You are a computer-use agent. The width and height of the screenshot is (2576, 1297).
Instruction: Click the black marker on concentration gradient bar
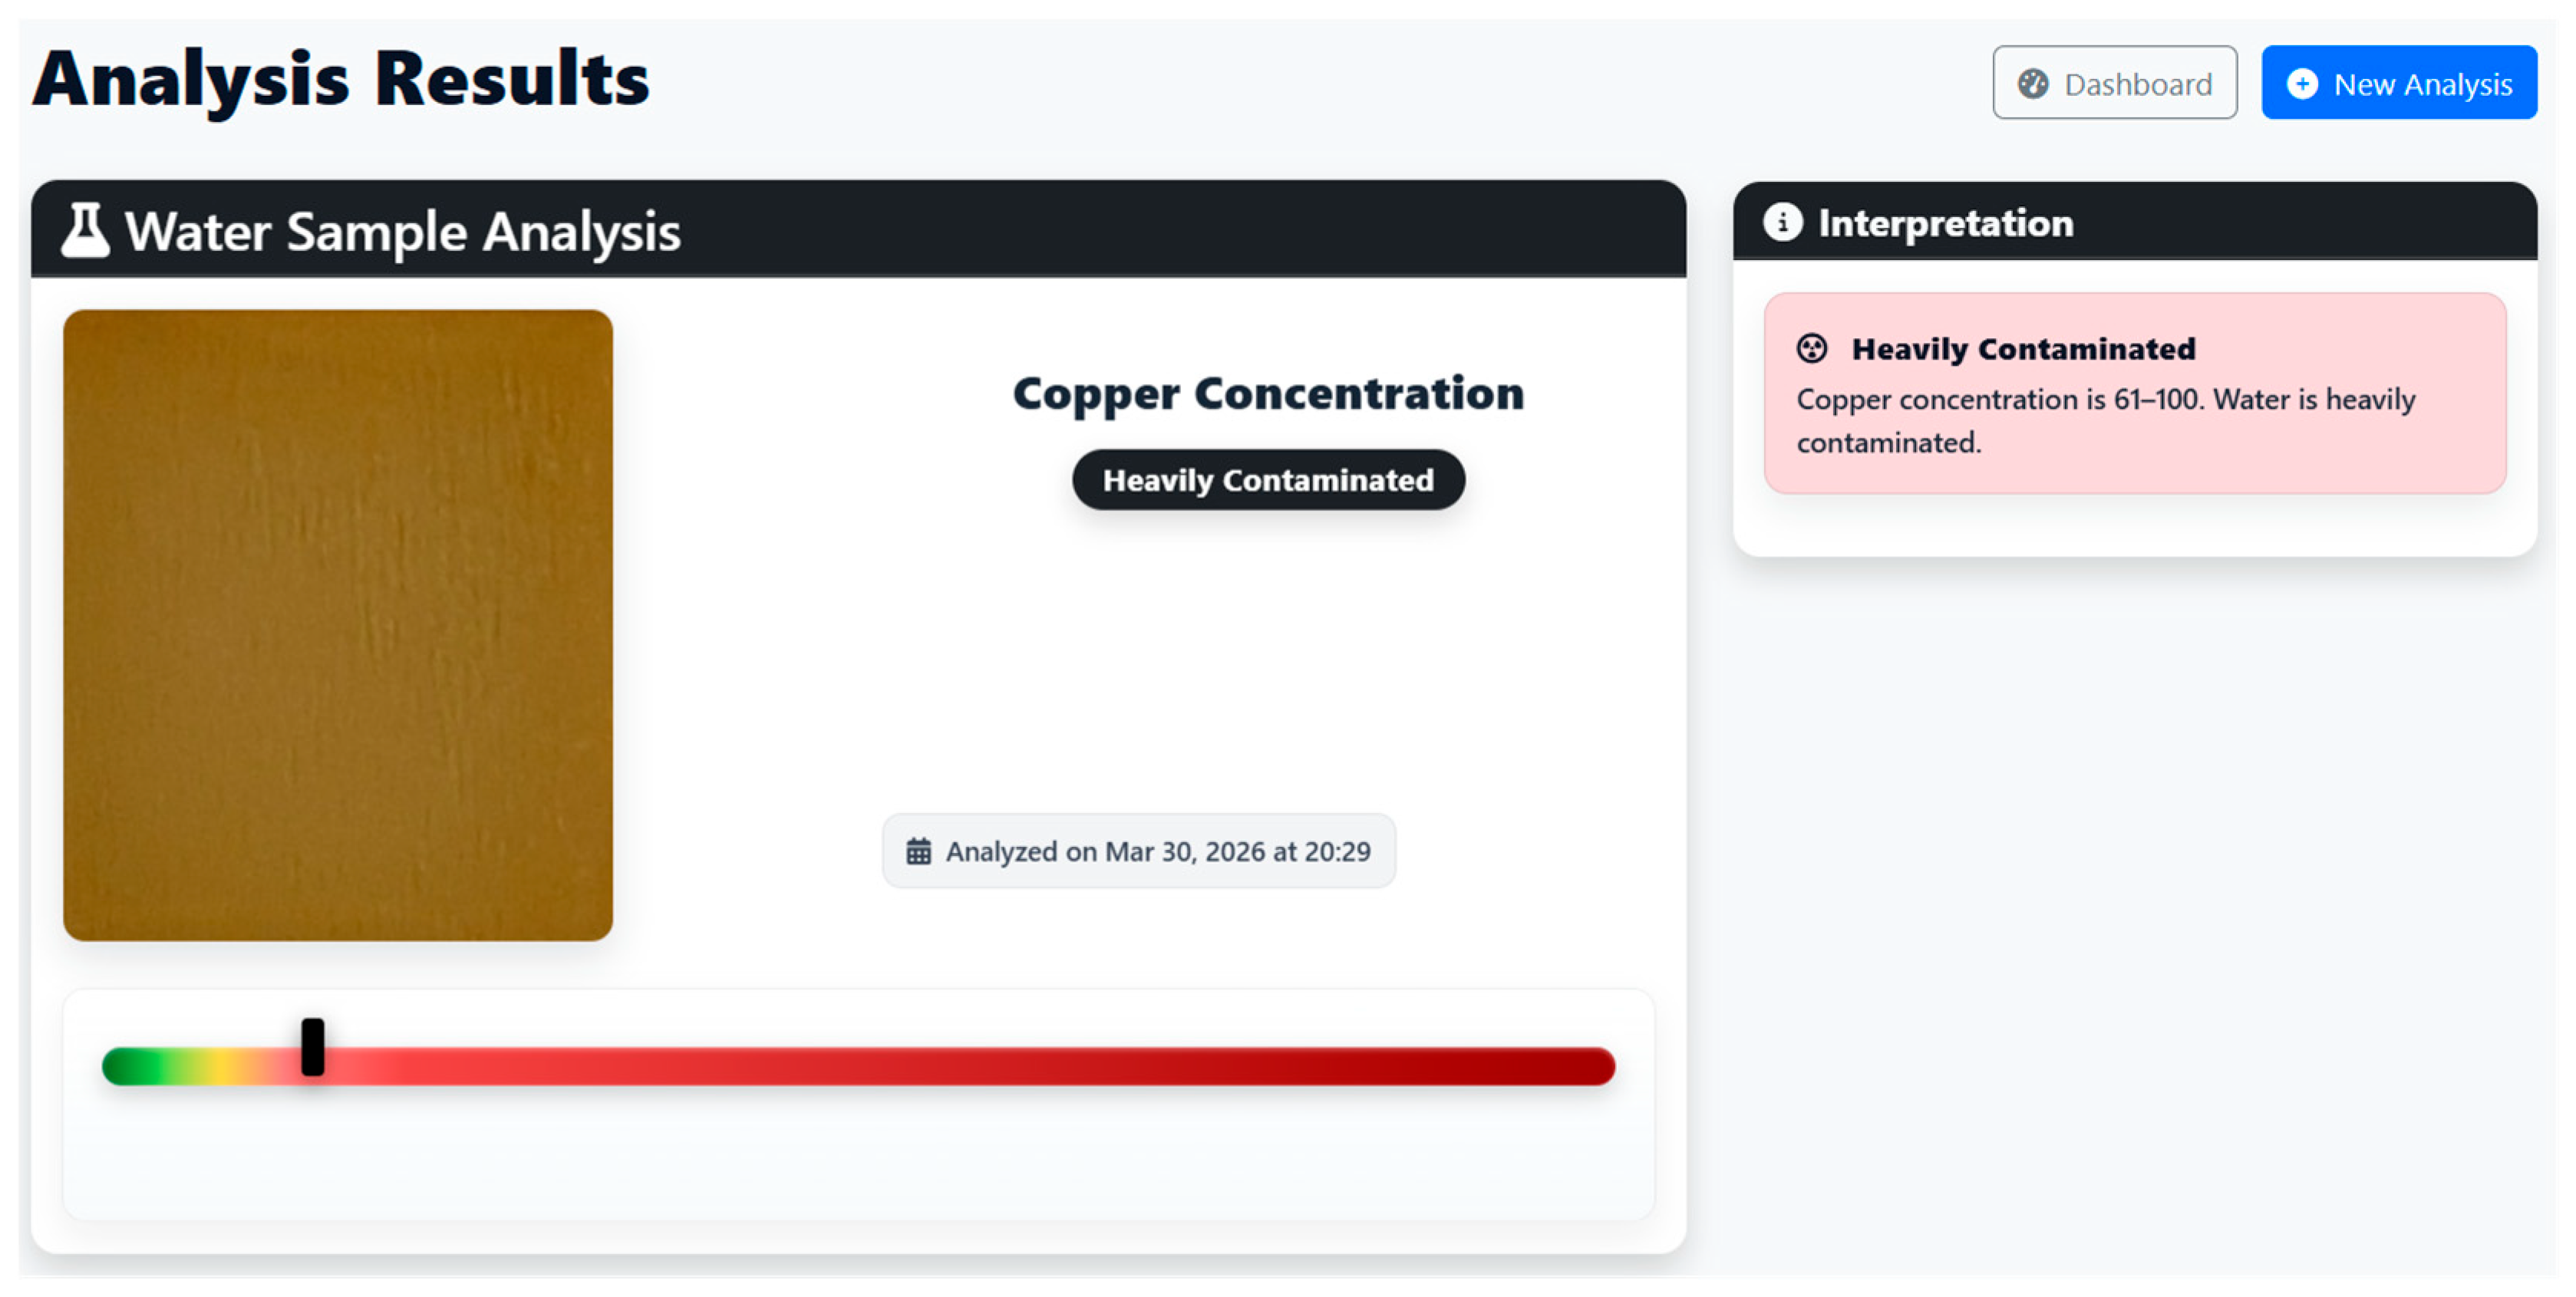pyautogui.click(x=313, y=1047)
